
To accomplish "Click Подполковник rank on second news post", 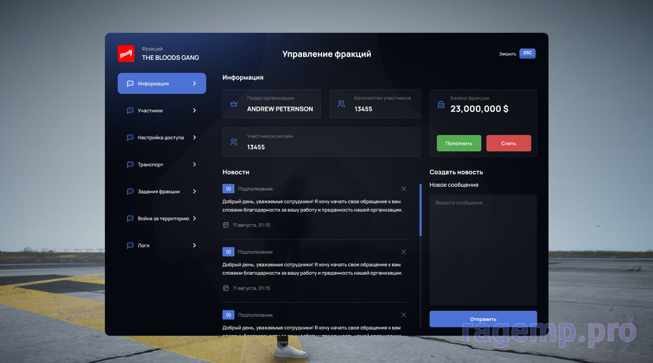I will (x=256, y=252).
